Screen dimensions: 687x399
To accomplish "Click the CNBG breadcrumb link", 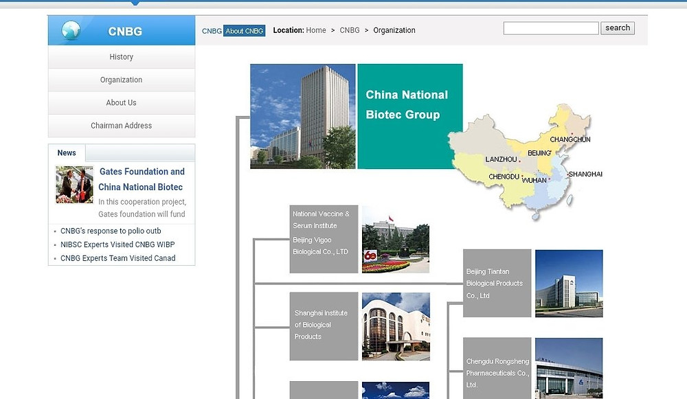I will 350,30.
